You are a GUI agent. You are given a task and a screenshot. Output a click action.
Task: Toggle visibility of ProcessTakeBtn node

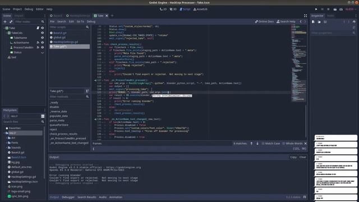43,47
